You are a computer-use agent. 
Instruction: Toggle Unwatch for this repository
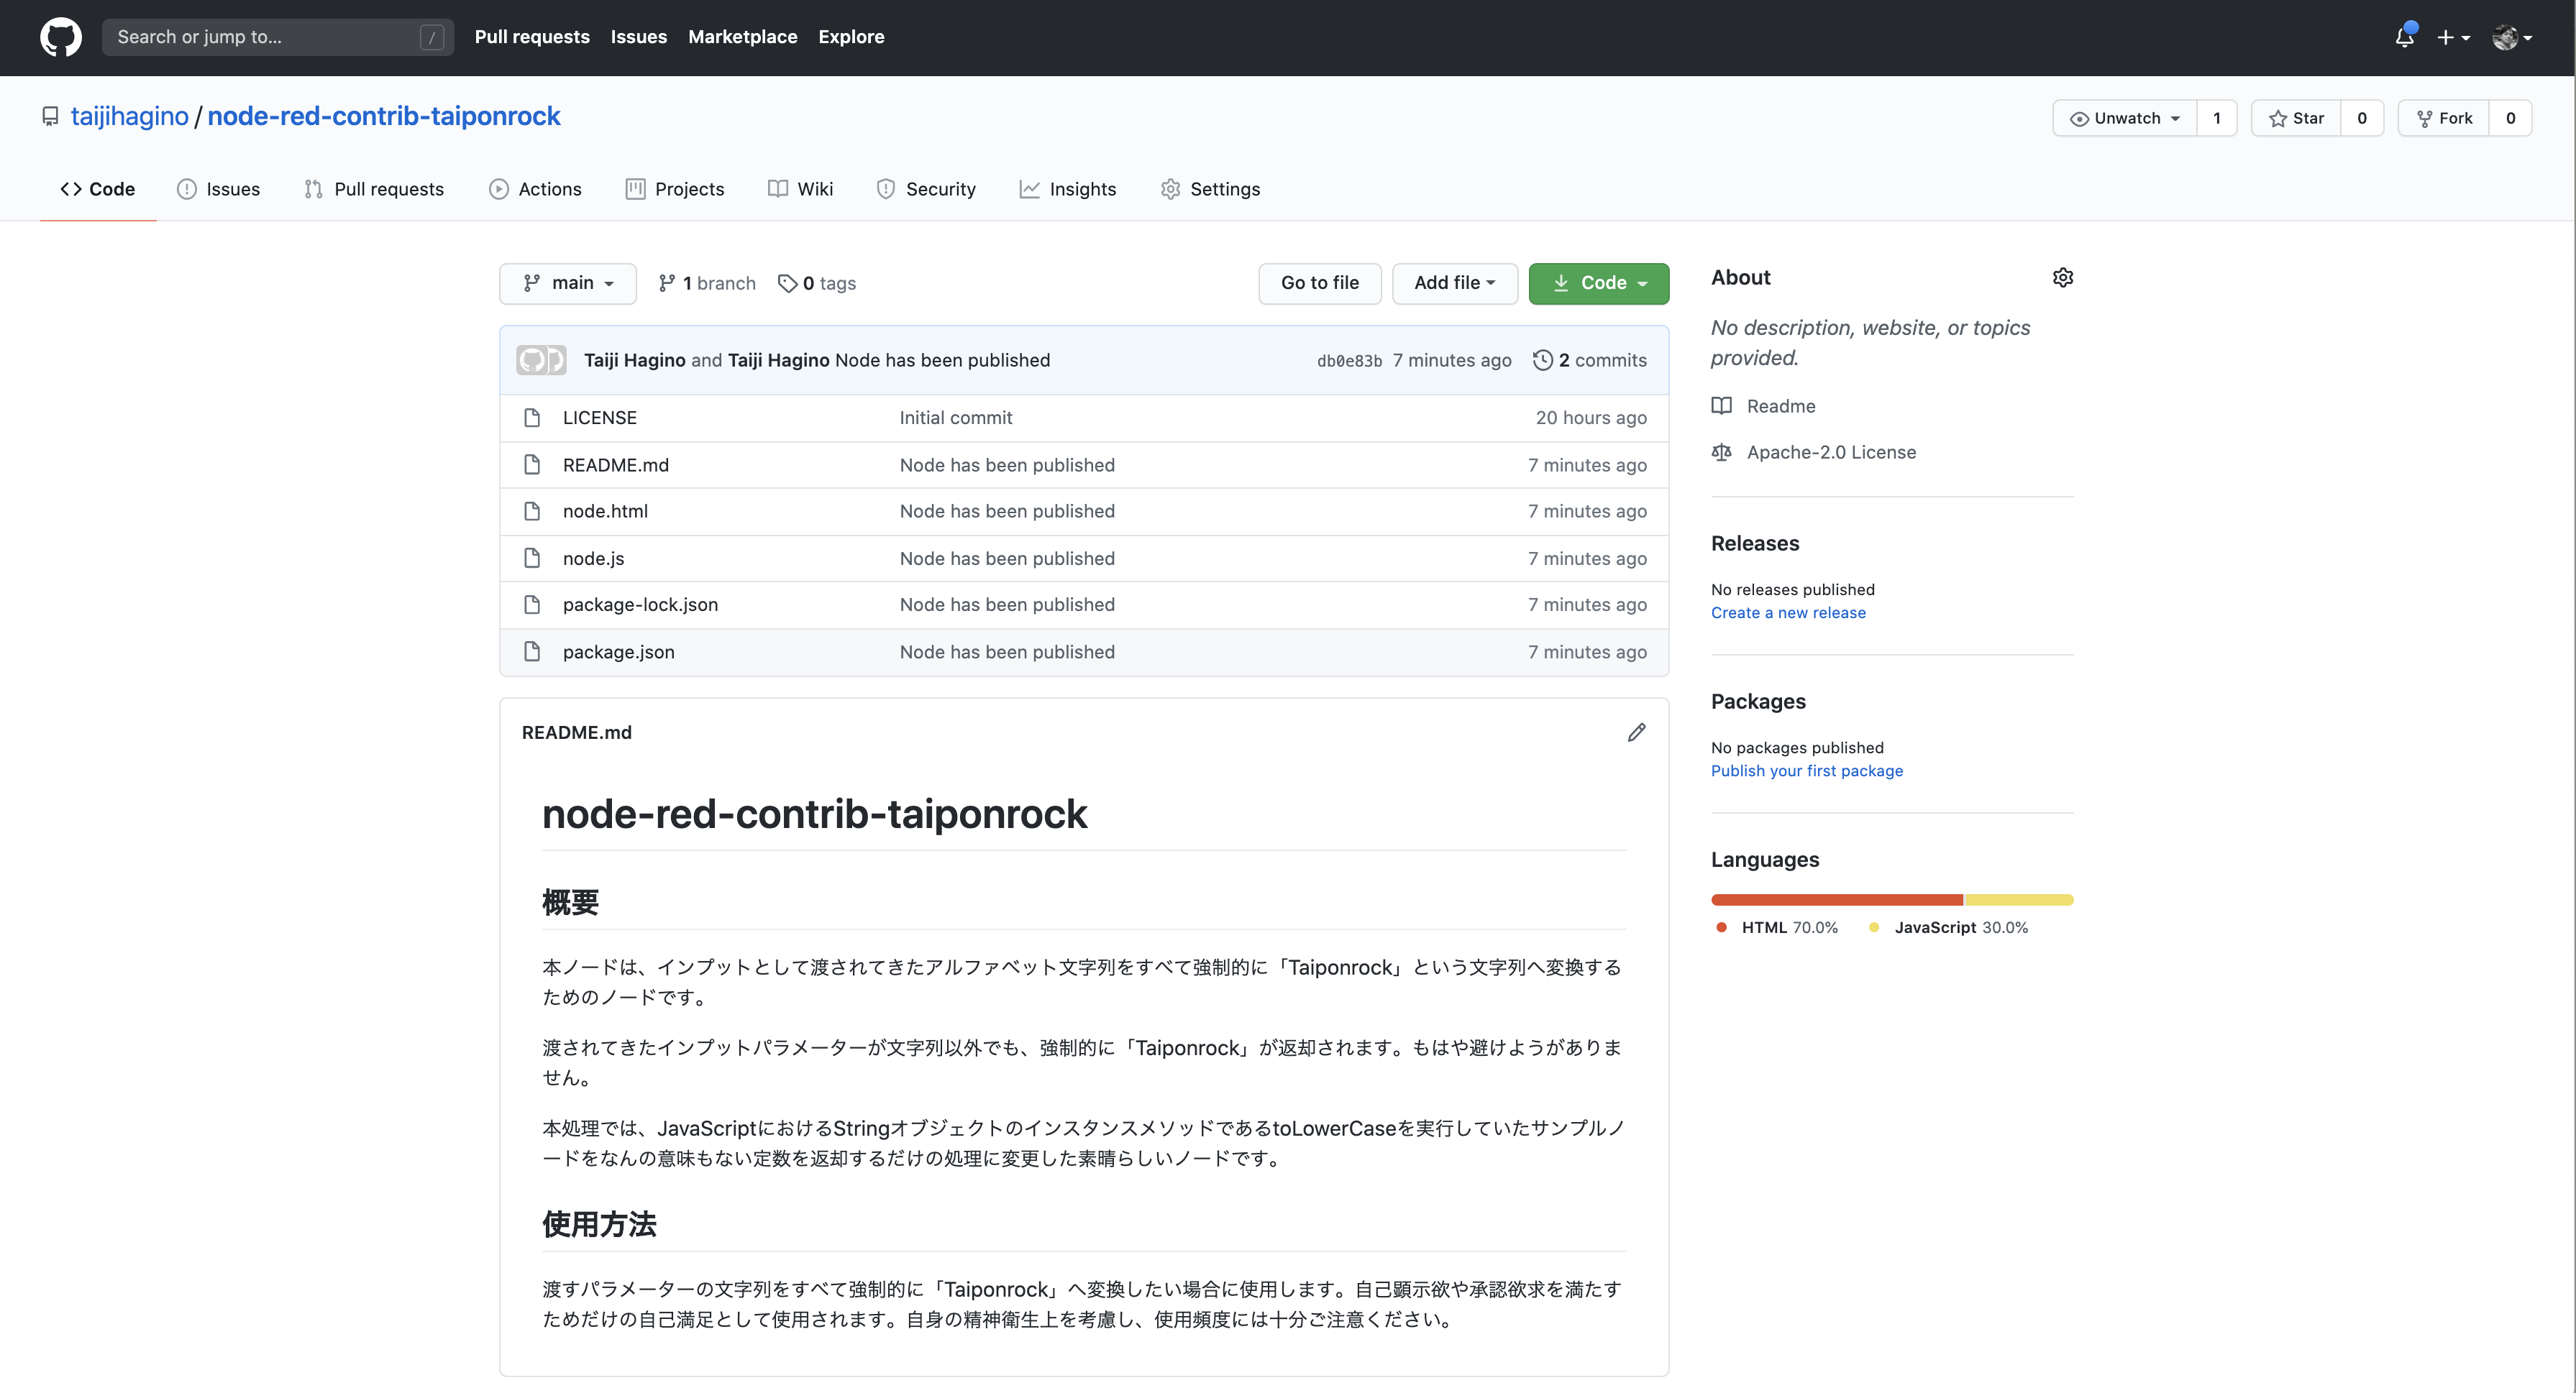tap(2124, 118)
